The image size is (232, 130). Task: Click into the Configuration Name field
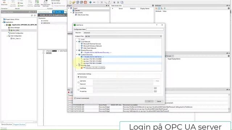(x=125, y=29)
